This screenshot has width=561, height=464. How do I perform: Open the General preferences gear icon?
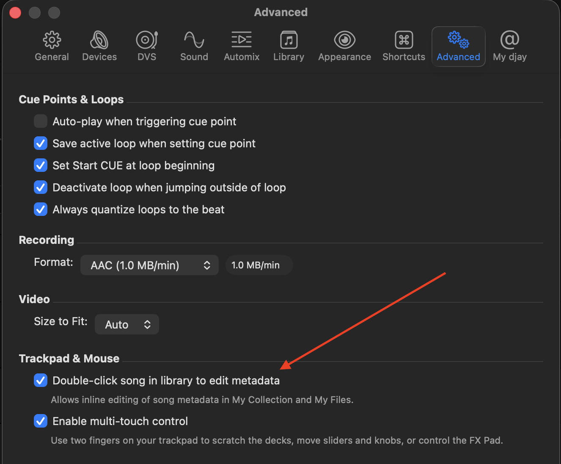point(52,40)
